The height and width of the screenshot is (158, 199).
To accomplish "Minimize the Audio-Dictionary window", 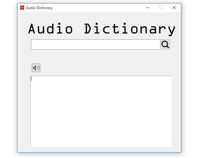I will click(x=148, y=8).
